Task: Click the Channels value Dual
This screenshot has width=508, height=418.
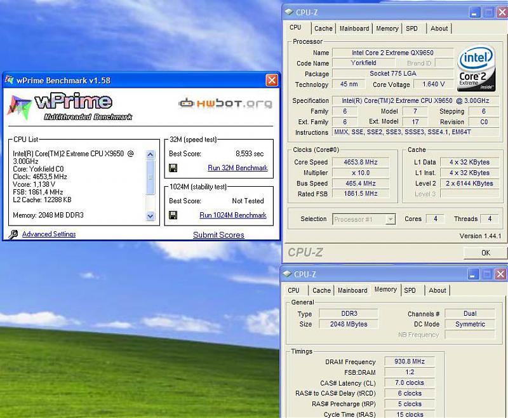Action: [x=470, y=313]
